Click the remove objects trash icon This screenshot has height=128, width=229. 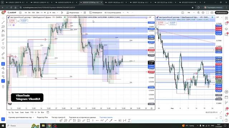pyautogui.click(x=3, y=87)
